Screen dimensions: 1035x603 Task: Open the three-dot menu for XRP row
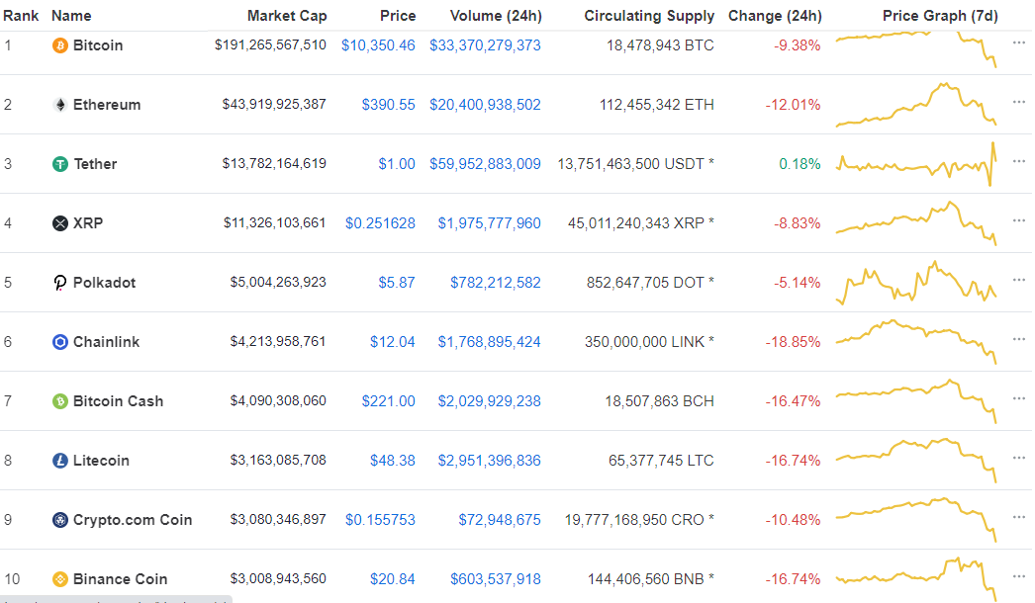pyautogui.click(x=1018, y=221)
